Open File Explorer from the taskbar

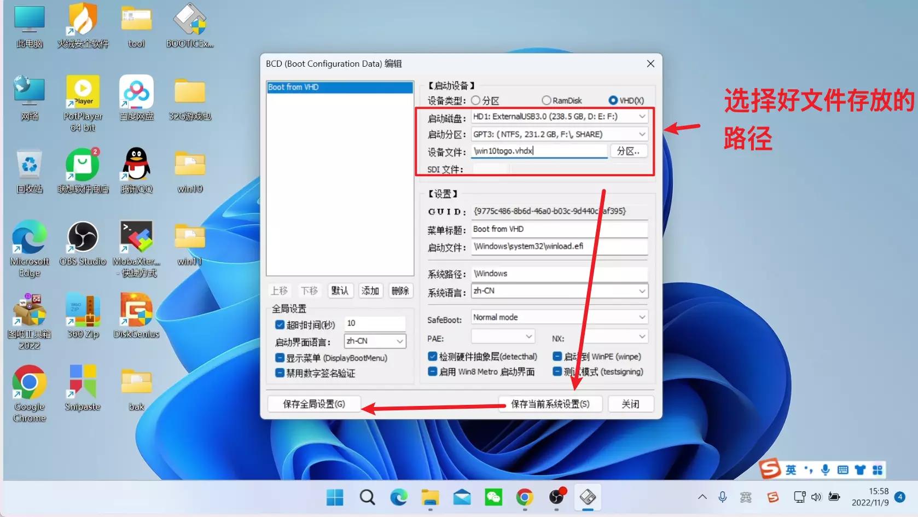(x=430, y=497)
